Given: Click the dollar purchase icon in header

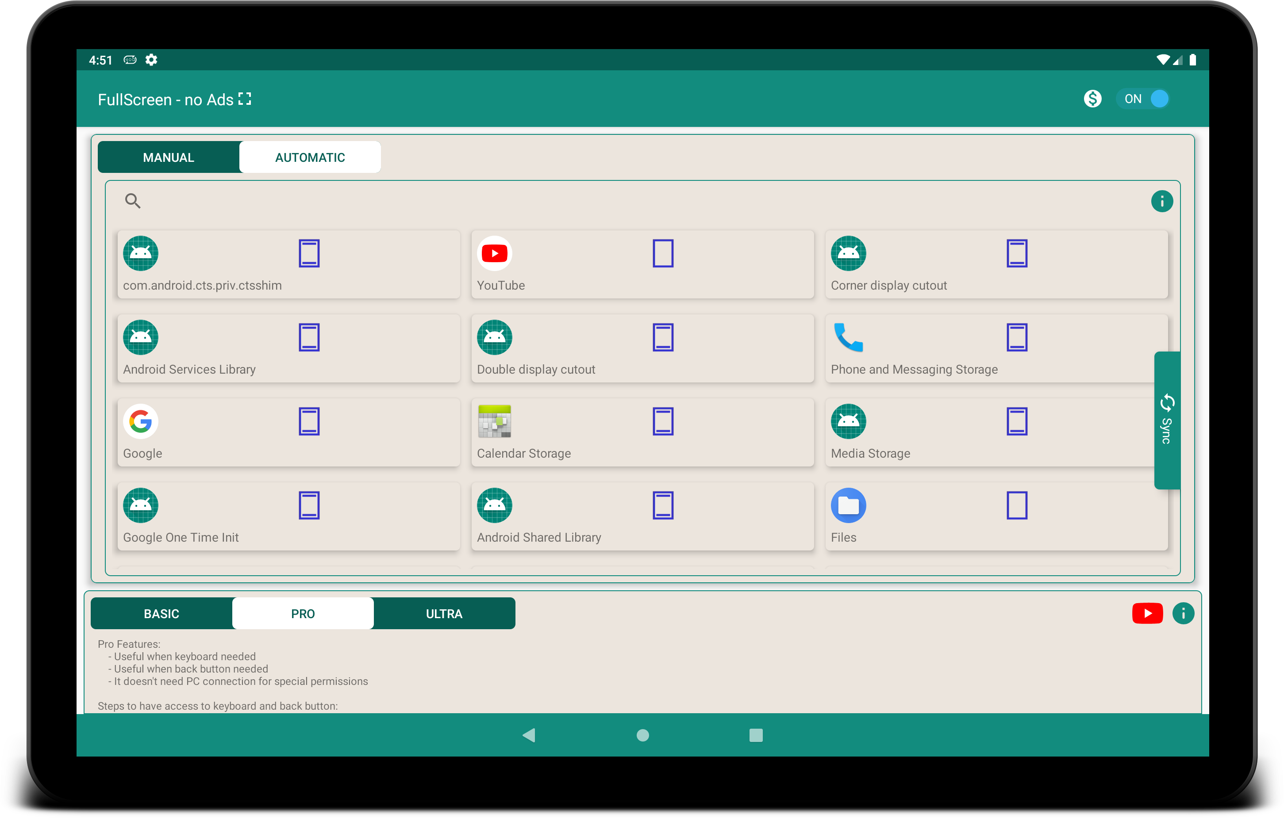Looking at the screenshot, I should tap(1092, 99).
